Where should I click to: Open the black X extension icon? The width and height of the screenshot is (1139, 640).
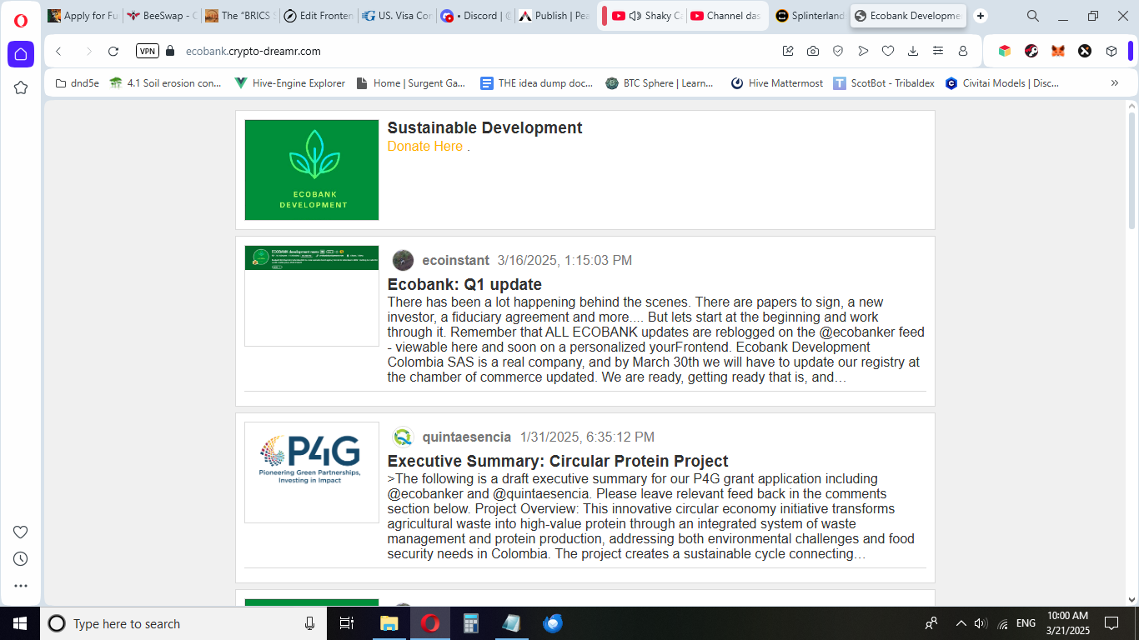point(1085,51)
